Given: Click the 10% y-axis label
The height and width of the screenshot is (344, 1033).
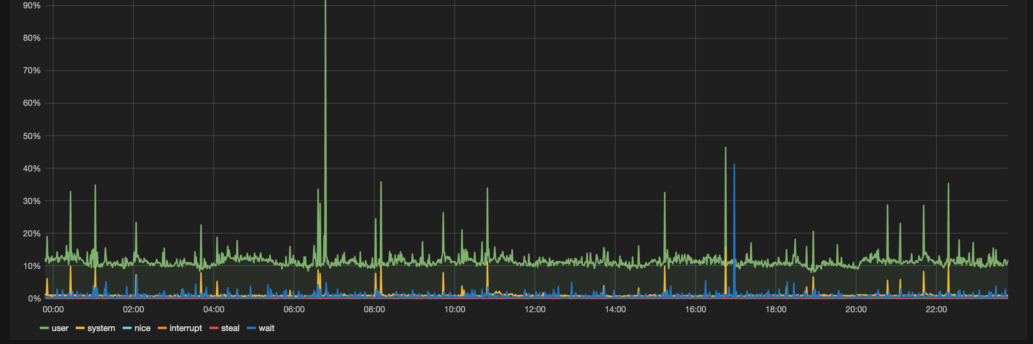Looking at the screenshot, I should pyautogui.click(x=32, y=266).
